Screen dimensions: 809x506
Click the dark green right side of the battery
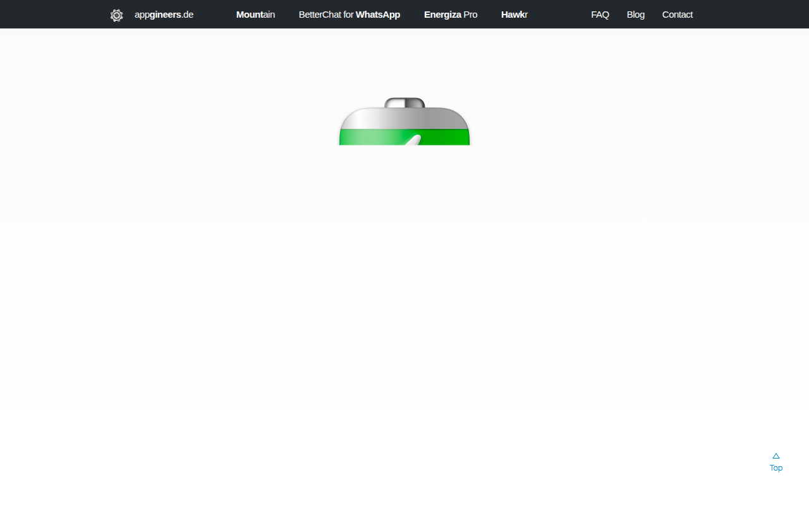(446, 137)
